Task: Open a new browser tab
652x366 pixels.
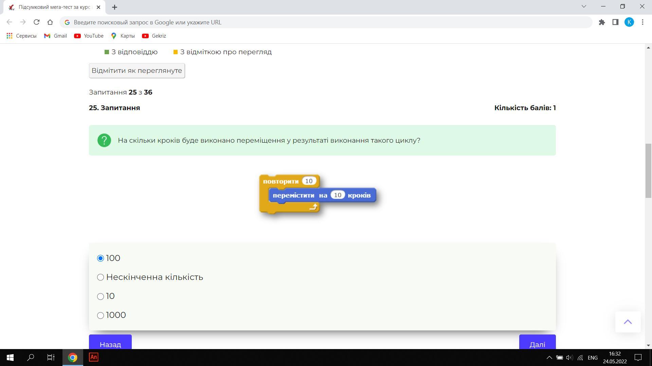Action: [x=114, y=7]
